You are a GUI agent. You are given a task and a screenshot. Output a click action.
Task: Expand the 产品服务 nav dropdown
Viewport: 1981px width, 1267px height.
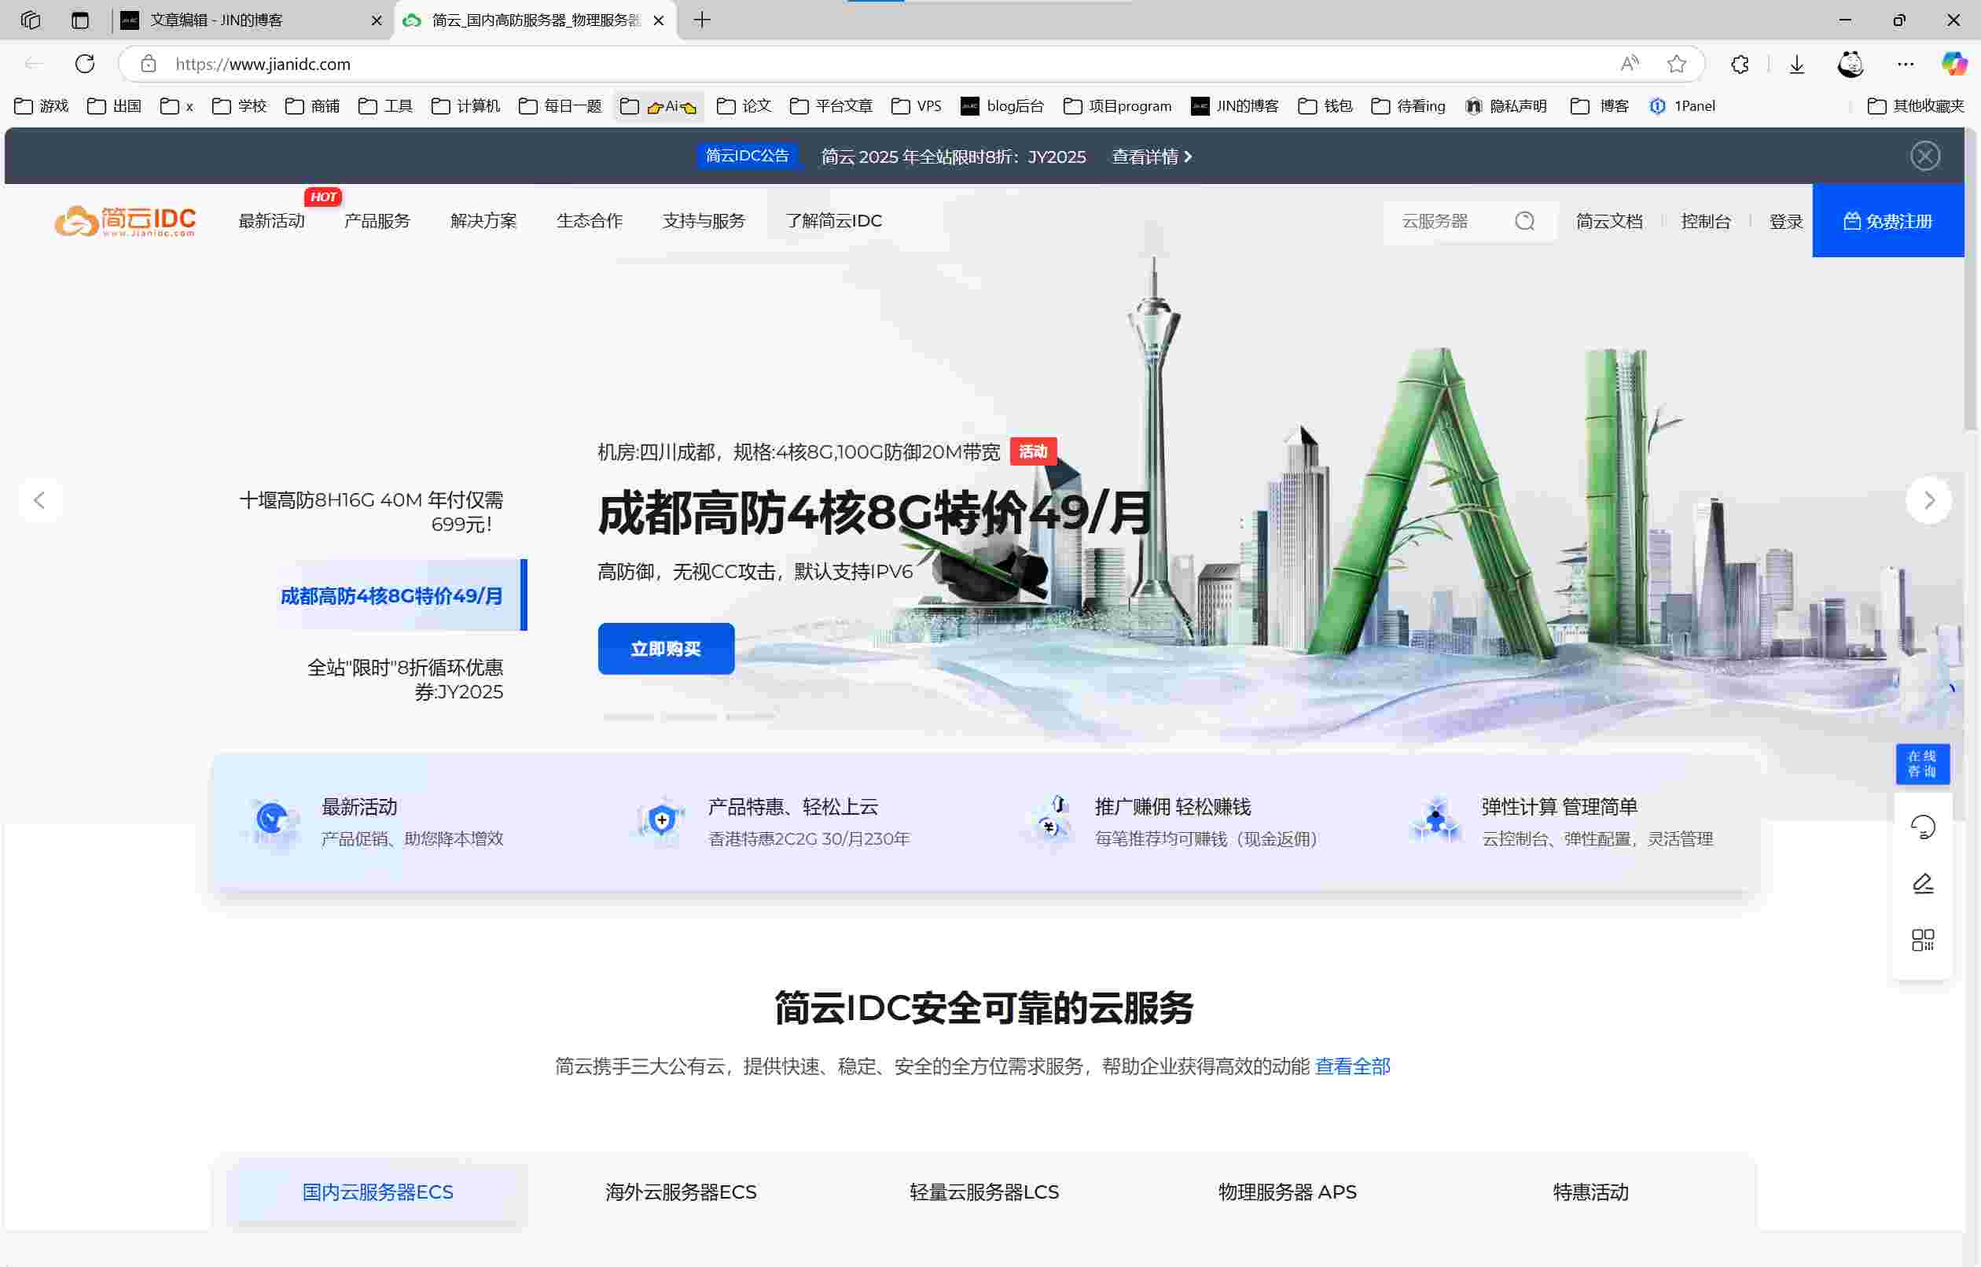pyautogui.click(x=377, y=221)
